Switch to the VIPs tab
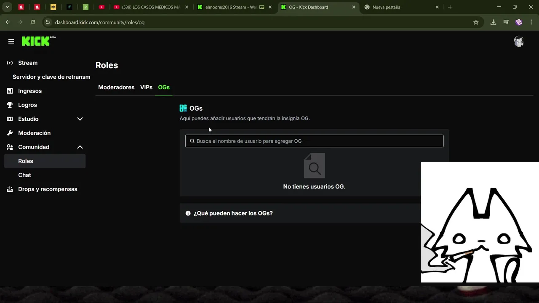 pos(146,87)
